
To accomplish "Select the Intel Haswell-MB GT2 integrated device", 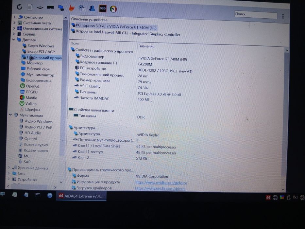I will tap(126, 33).
